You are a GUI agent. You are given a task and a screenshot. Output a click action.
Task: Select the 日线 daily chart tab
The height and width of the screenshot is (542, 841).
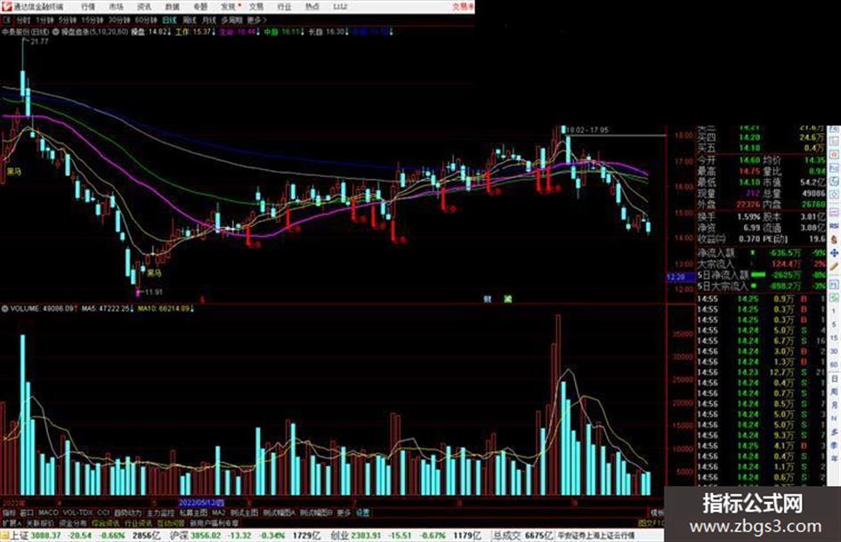169,20
